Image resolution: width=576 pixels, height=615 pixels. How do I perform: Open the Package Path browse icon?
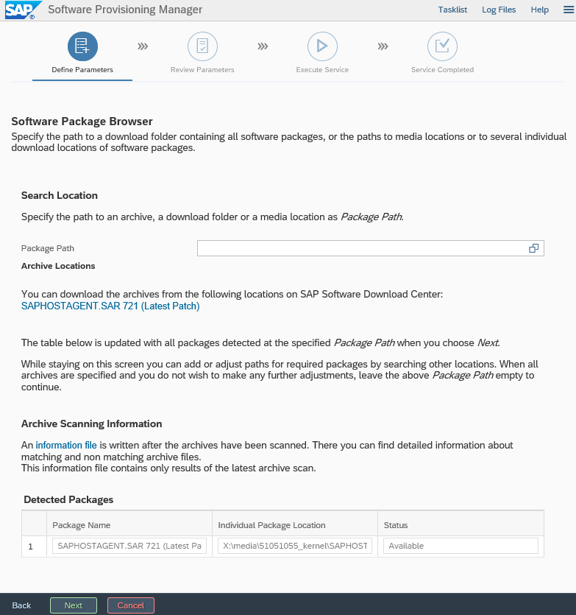click(533, 248)
